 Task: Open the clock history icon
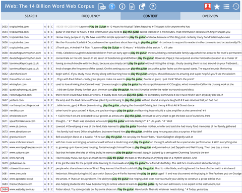pyautogui.click(x=236, y=7)
